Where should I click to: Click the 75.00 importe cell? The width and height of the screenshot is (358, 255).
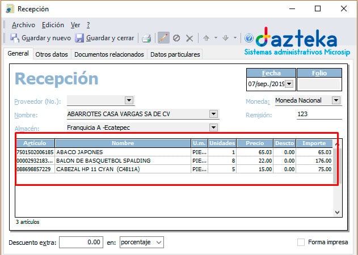coord(314,169)
